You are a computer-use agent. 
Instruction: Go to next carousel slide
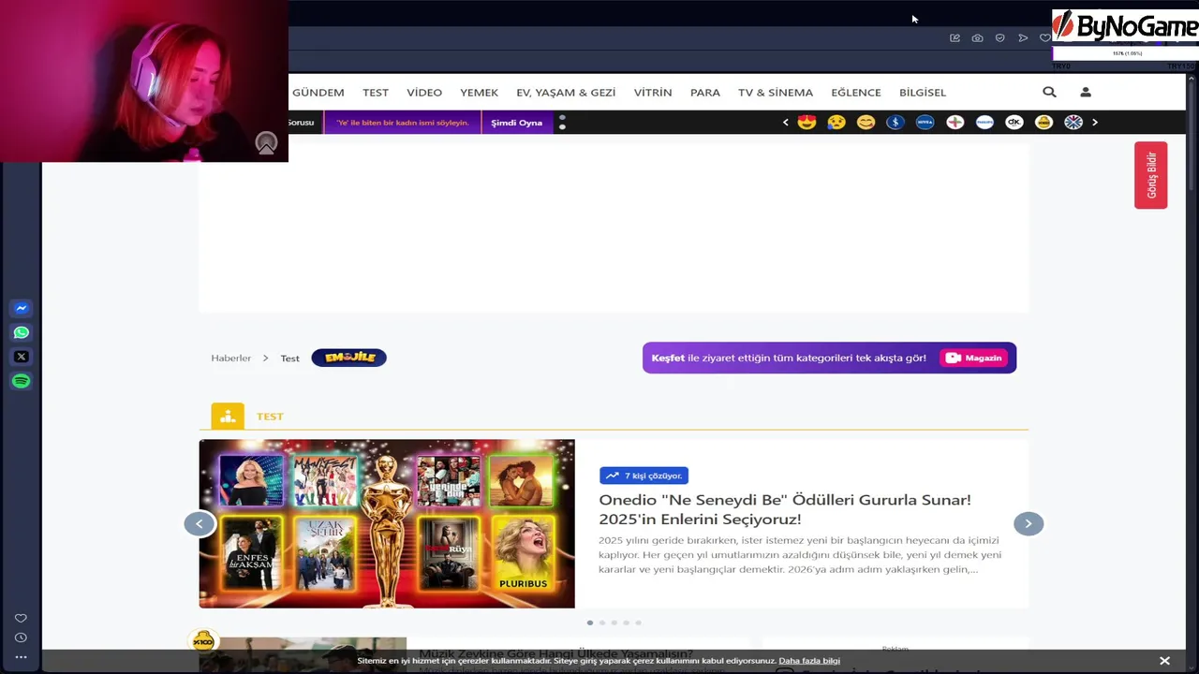[1028, 524]
